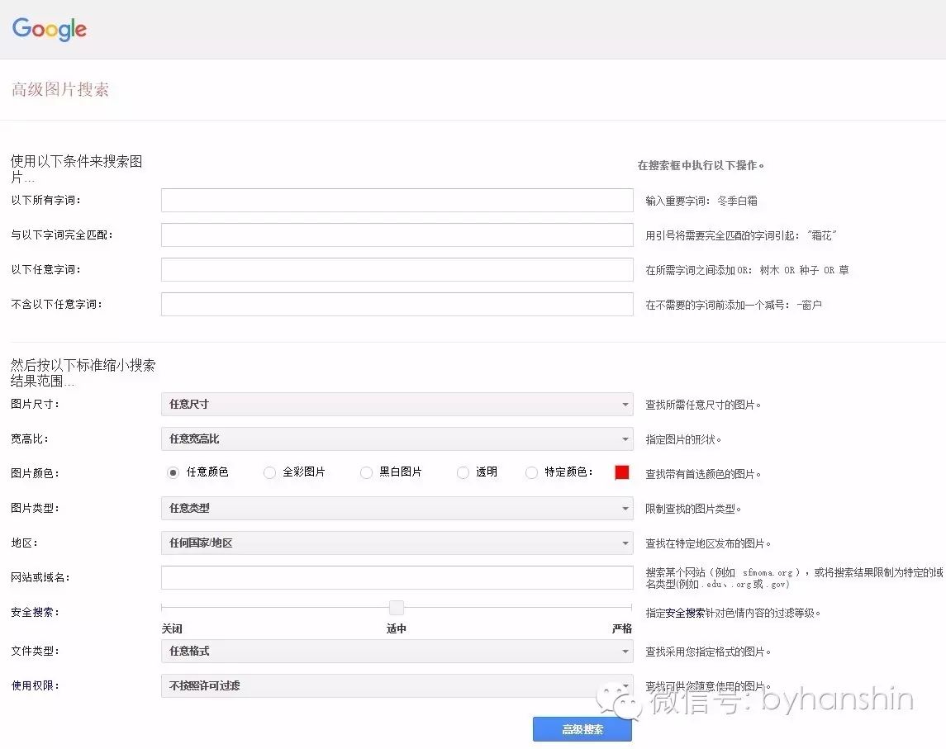The image size is (946, 749).
Task: Click the 网站或域名 input field
Action: (397, 578)
